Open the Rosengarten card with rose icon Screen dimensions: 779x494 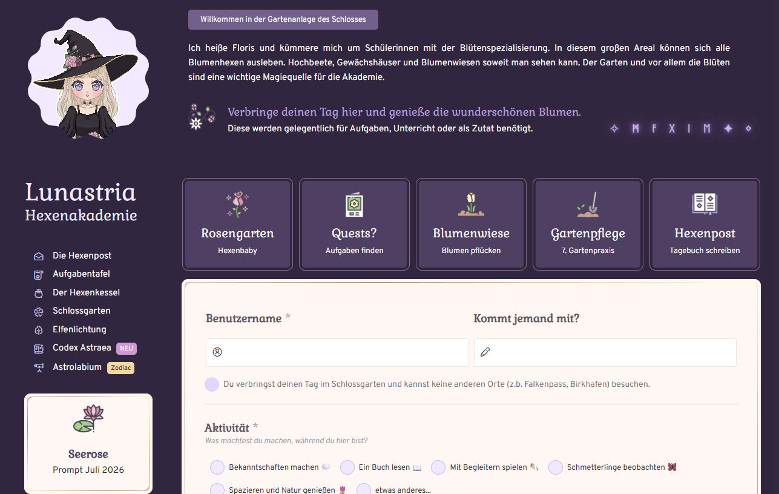click(x=237, y=224)
